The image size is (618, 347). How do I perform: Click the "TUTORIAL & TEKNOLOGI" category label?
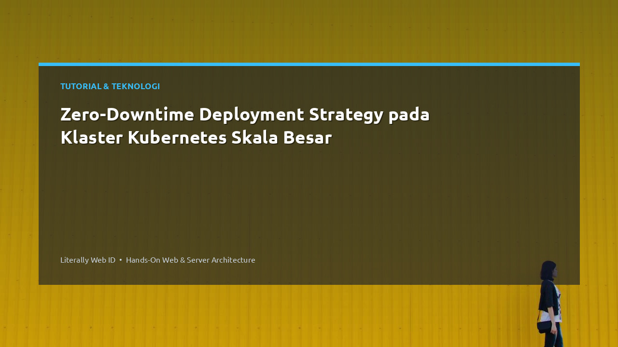[x=110, y=86]
